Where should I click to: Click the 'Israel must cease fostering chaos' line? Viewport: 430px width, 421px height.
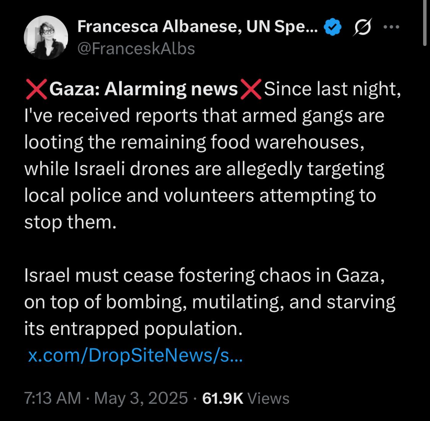click(204, 275)
